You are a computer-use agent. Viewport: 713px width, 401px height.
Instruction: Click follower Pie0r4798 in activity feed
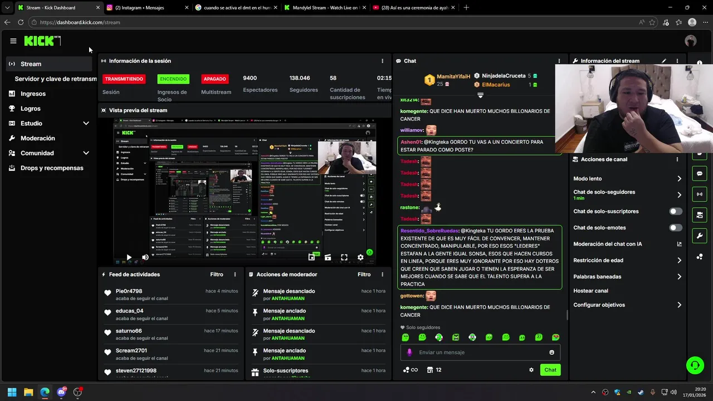(x=129, y=291)
